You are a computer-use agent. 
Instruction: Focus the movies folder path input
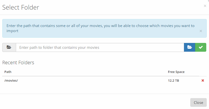coord(100,47)
